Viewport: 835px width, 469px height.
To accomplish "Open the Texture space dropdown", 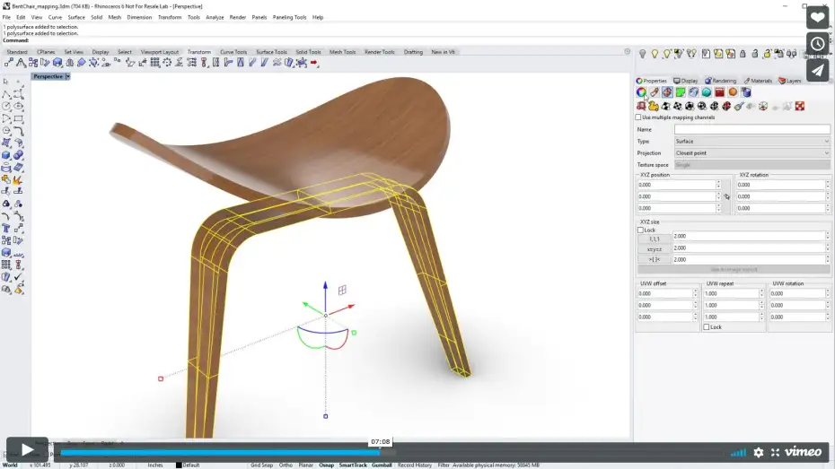I will pyautogui.click(x=751, y=165).
